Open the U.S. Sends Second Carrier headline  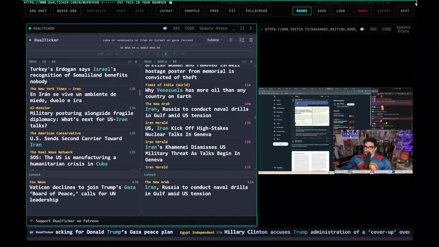76,142
